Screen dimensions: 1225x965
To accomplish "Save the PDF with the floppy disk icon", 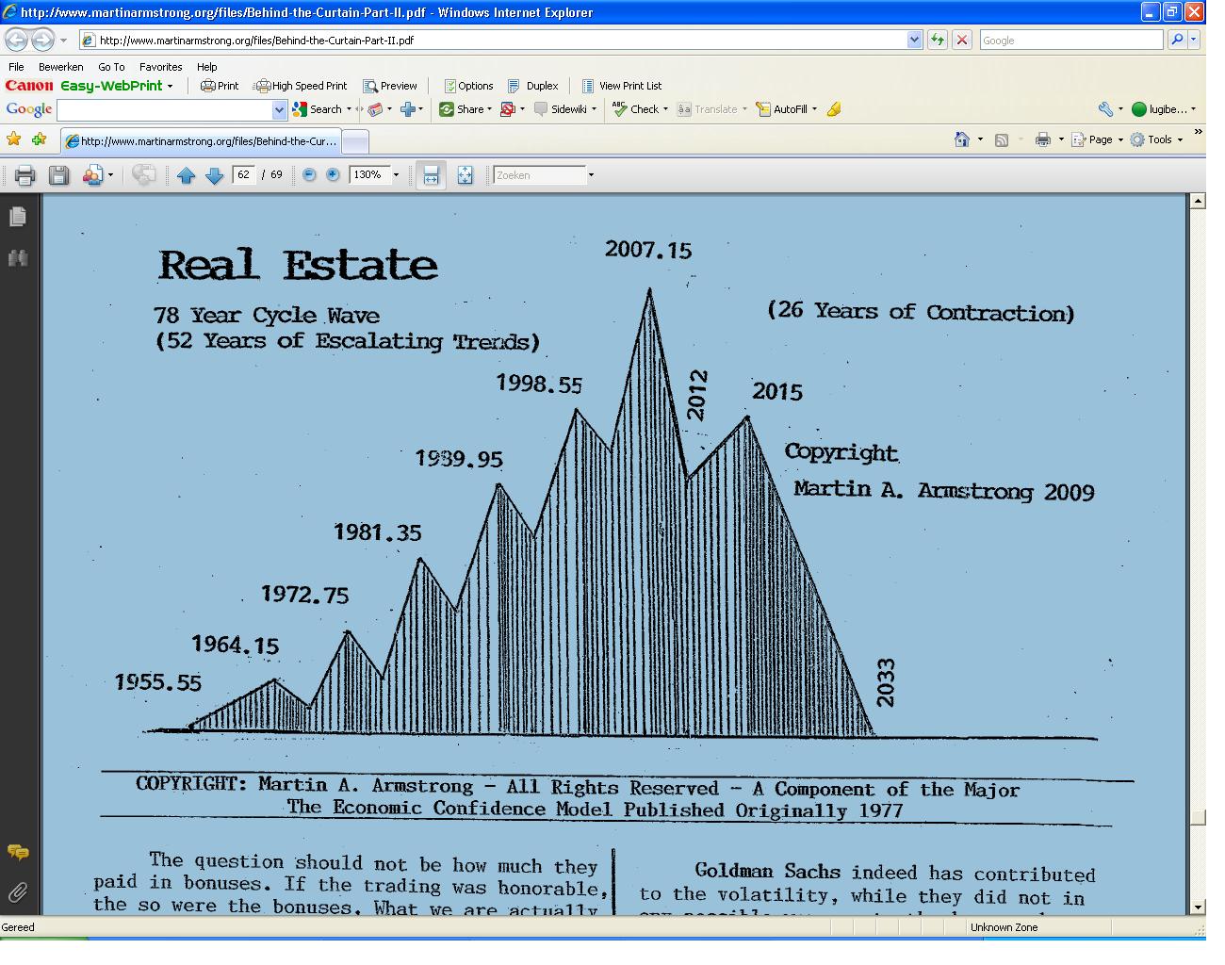I will click(58, 175).
